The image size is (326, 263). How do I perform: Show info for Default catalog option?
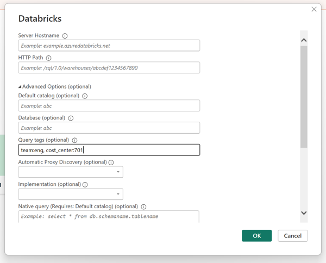tap(85, 96)
